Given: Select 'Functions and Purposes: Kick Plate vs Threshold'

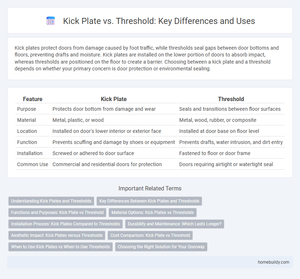Looking at the screenshot, I should (57, 213).
